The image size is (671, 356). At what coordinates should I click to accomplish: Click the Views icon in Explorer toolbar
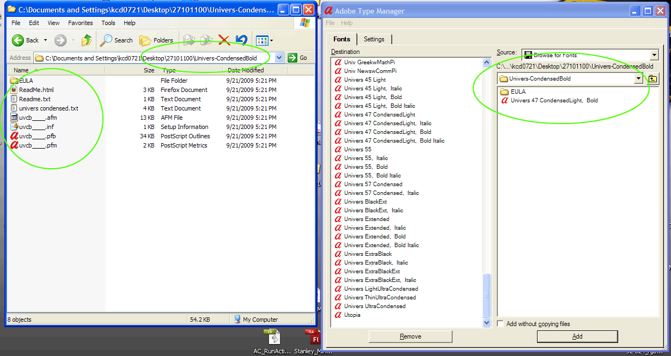[262, 40]
